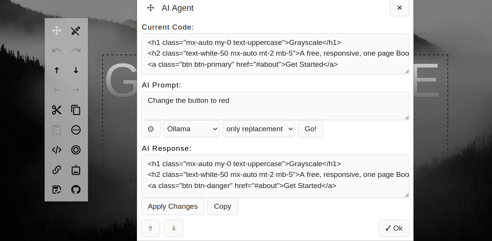Open the code editor icon

click(57, 150)
